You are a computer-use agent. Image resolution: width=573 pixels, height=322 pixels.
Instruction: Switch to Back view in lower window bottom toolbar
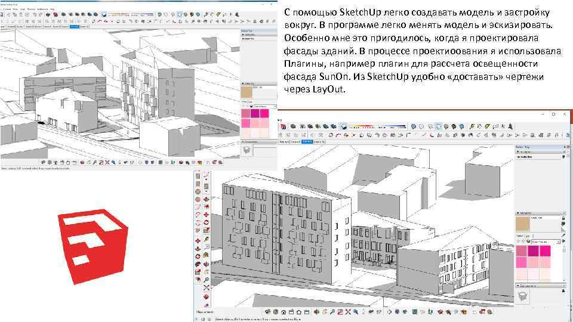tap(299, 312)
